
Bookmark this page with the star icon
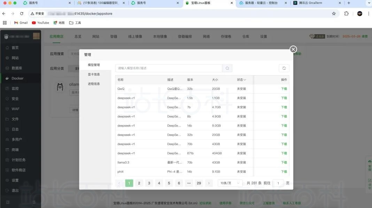[334, 14]
